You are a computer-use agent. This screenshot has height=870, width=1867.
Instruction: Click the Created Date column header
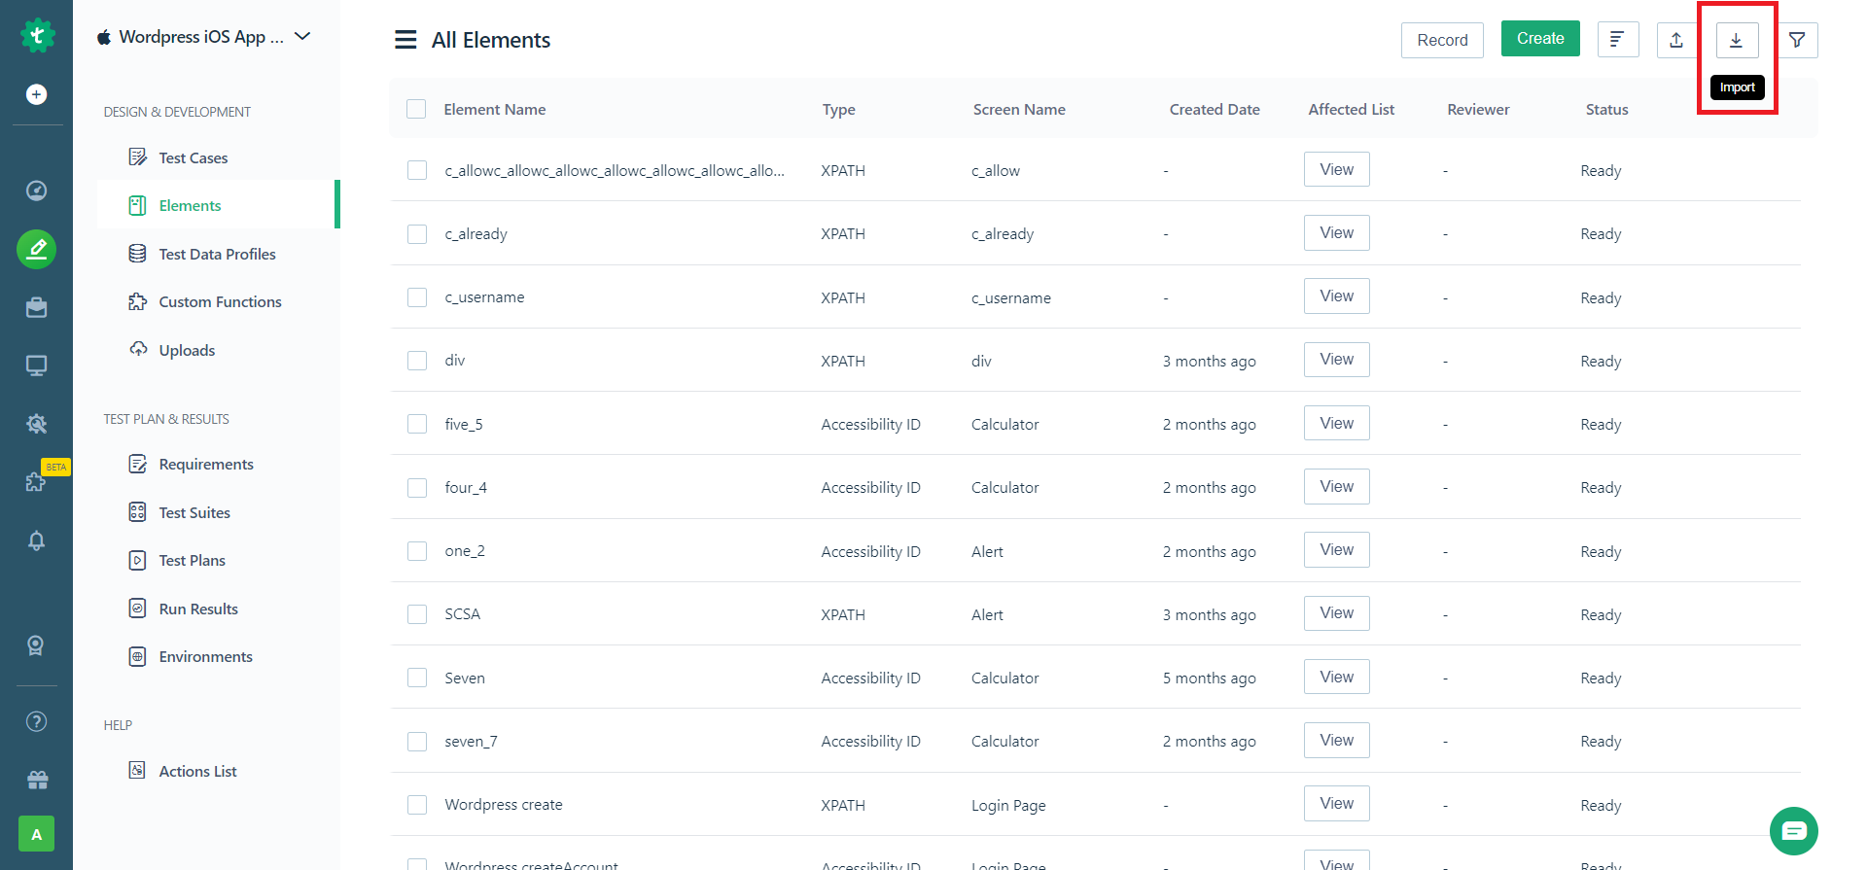point(1215,109)
